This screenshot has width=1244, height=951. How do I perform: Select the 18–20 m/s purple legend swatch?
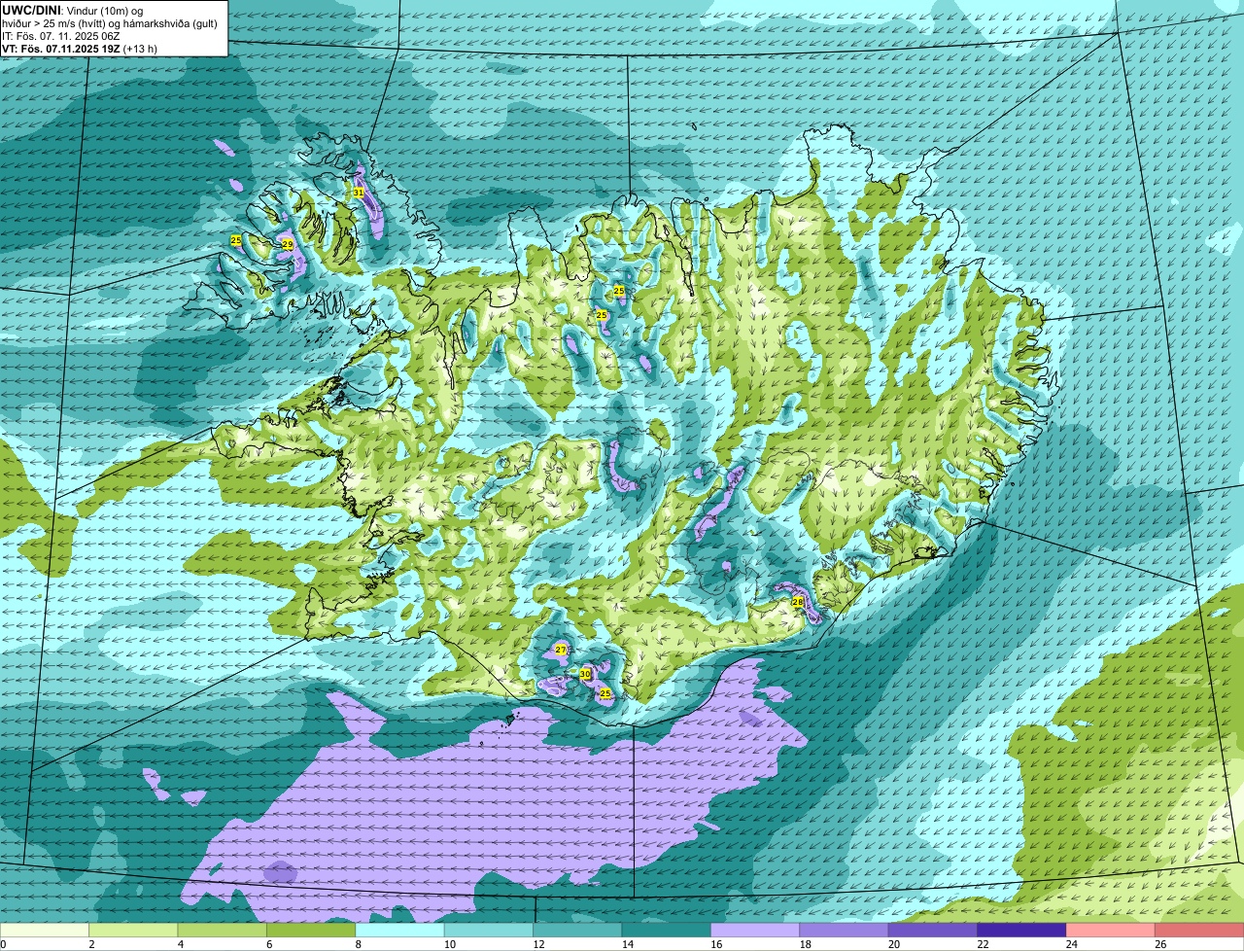[845, 931]
